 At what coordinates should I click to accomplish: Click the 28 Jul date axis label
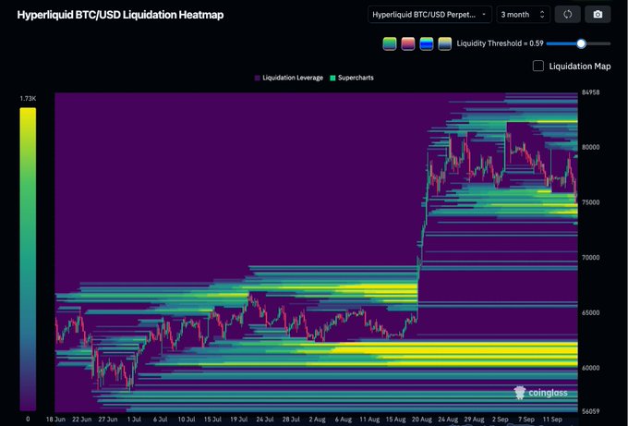[x=291, y=420]
